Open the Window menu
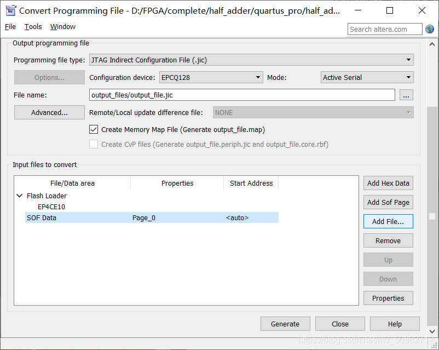The width and height of the screenshot is (439, 350). tap(63, 27)
